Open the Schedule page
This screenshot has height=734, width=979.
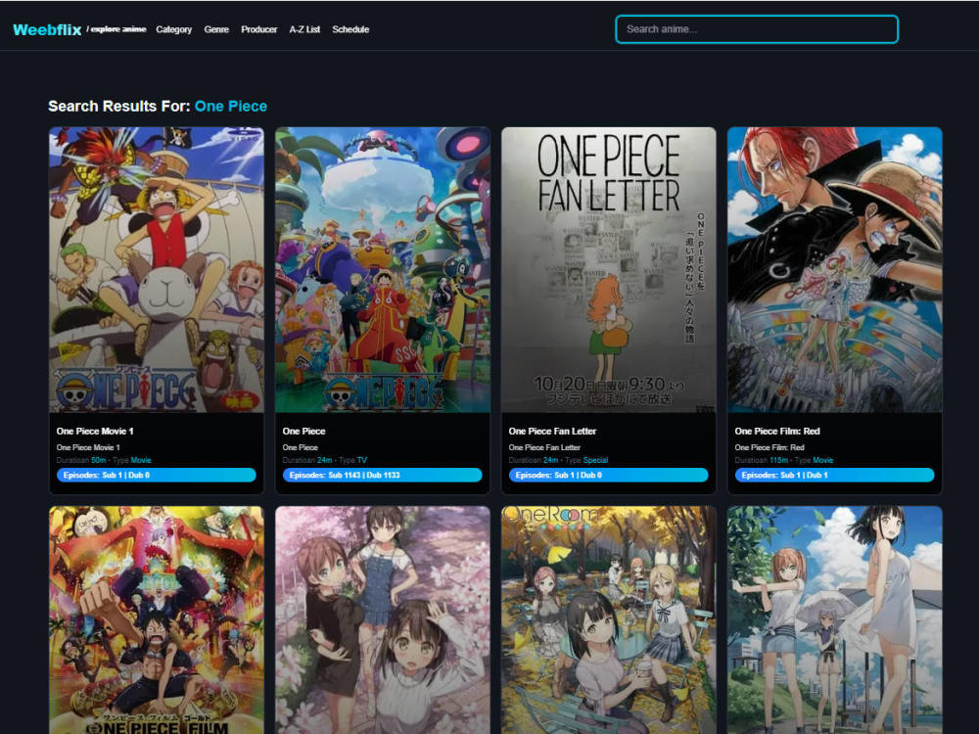[350, 29]
